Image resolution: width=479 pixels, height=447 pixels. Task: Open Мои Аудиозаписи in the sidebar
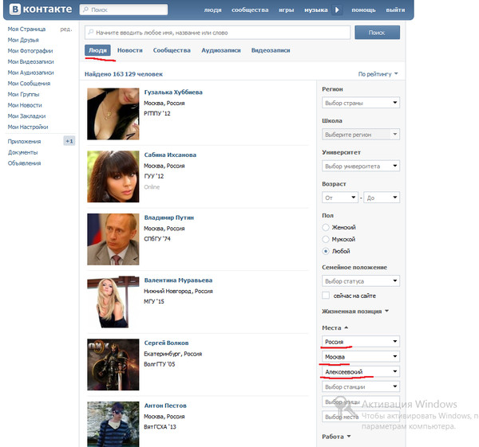[30, 73]
